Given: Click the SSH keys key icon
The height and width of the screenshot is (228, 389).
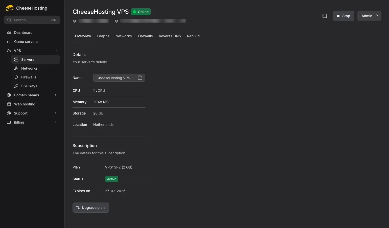Looking at the screenshot, I should point(16,86).
